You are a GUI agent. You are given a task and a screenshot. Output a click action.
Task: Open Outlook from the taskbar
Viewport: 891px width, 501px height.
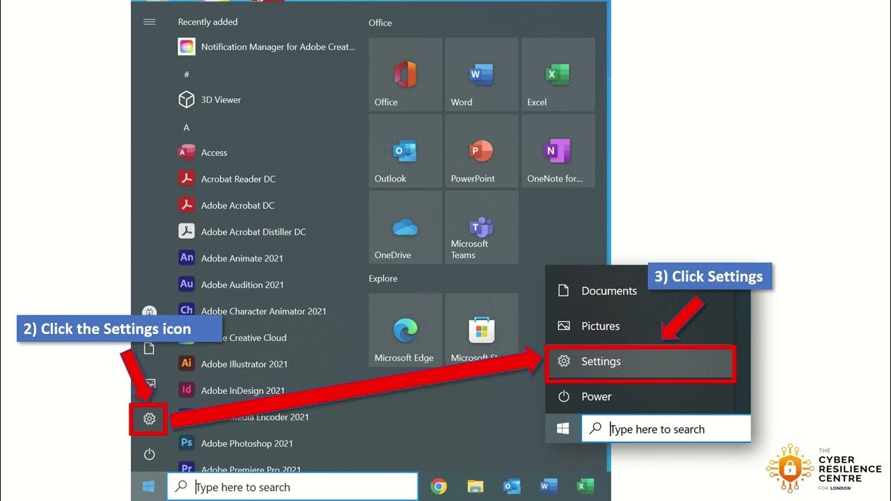point(512,486)
